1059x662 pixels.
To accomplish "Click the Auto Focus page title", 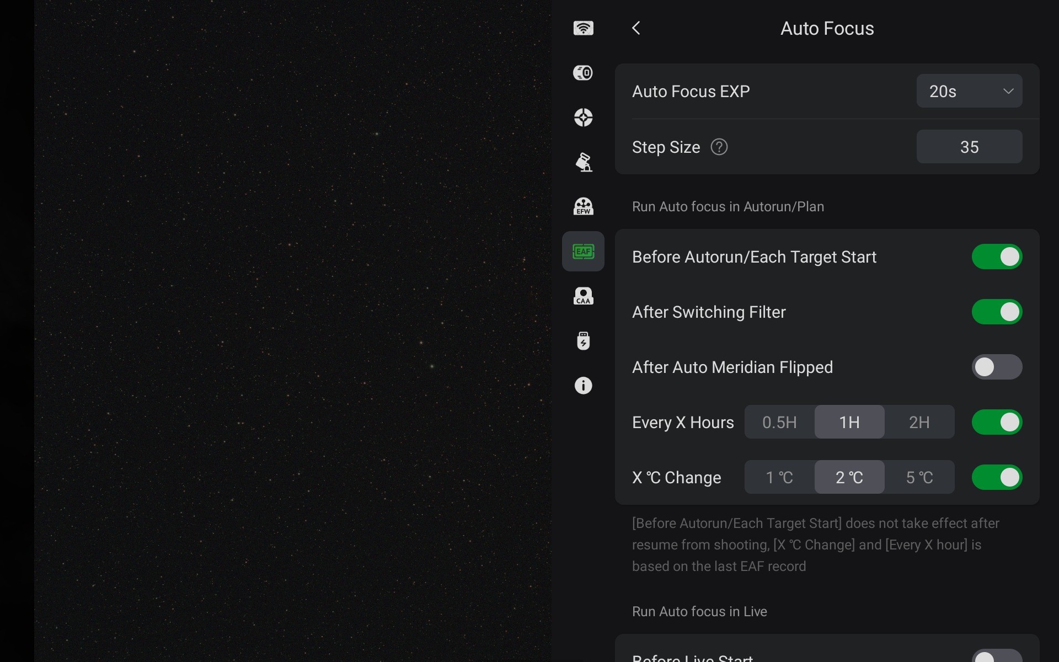I will coord(827,28).
